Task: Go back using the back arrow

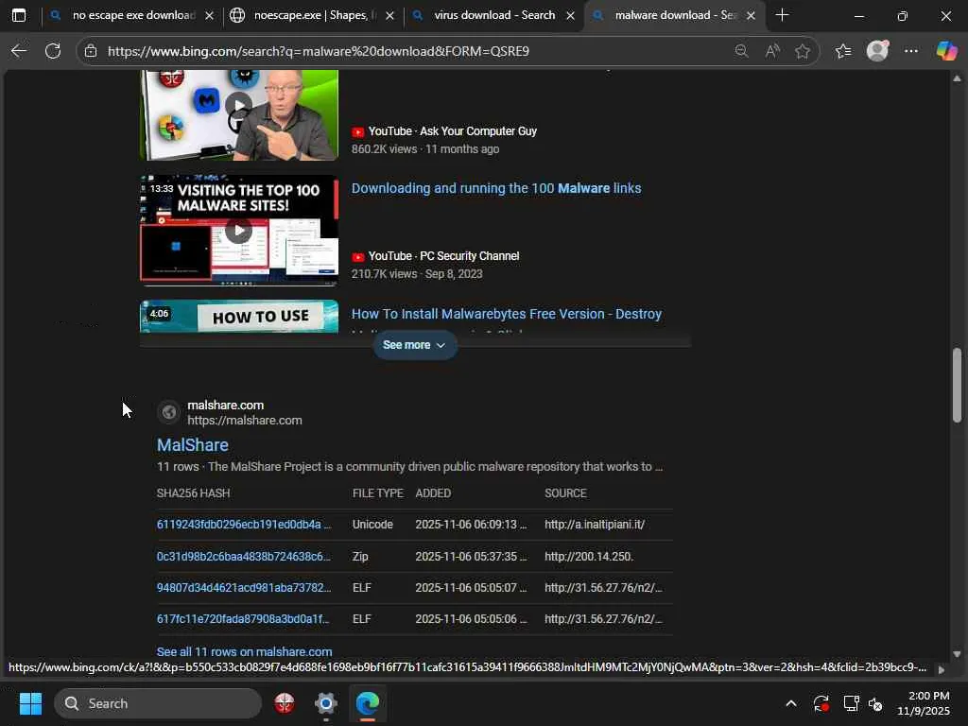Action: [x=19, y=51]
